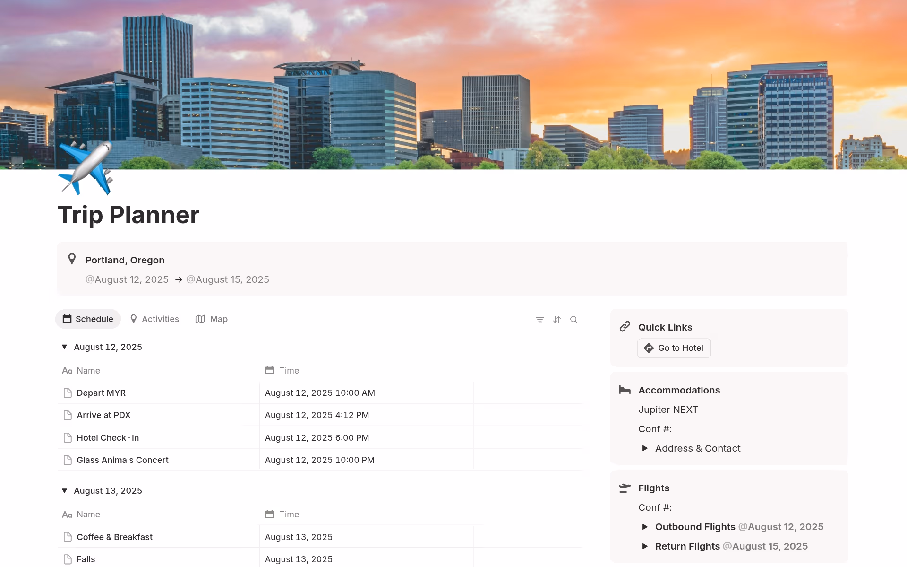Expand the Address & Contact toggle
Viewport: 907px width, 567px height.
(645, 448)
